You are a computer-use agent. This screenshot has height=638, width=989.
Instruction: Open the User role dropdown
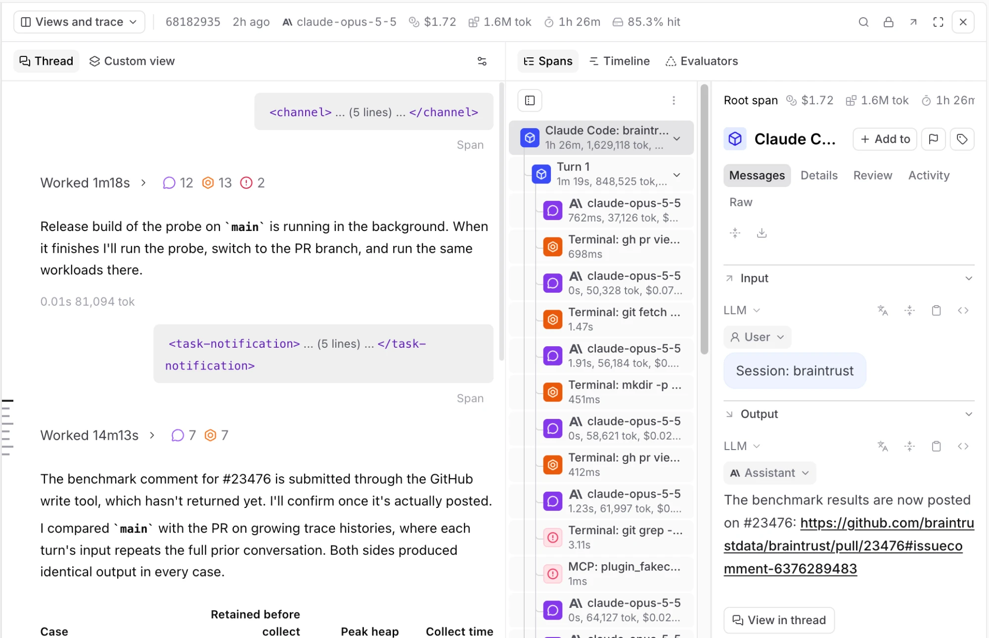[757, 337]
